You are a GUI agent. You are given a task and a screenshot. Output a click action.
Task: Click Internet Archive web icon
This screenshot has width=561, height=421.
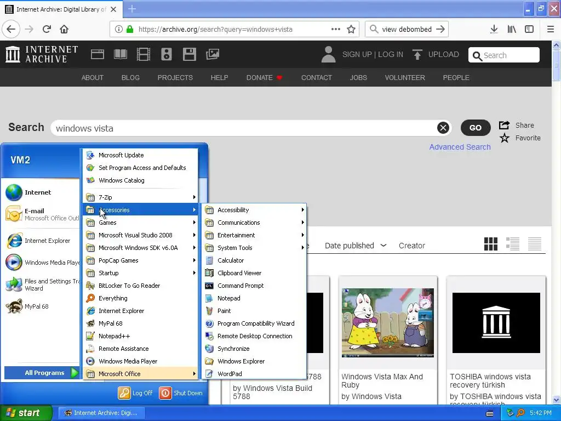pos(98,54)
